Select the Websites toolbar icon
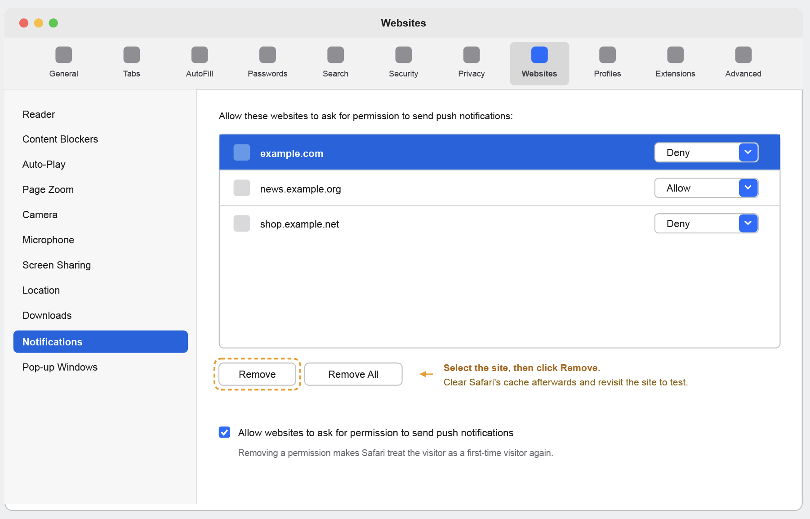 pyautogui.click(x=539, y=55)
